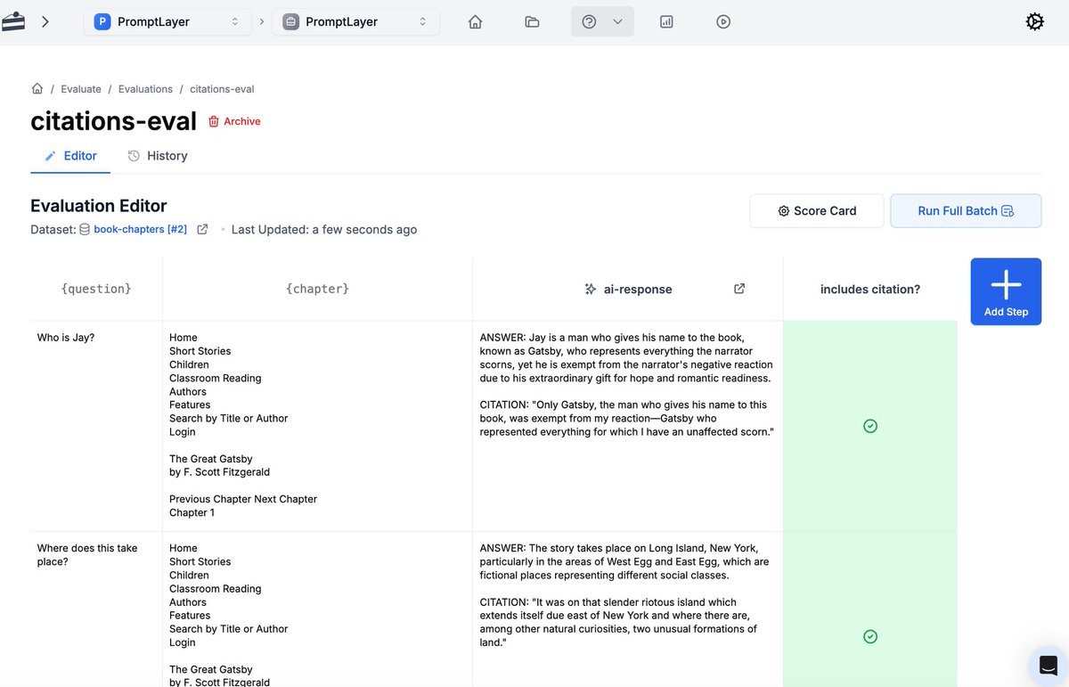The image size is (1069, 687).
Task: Switch to the History tab
Action: click(158, 156)
